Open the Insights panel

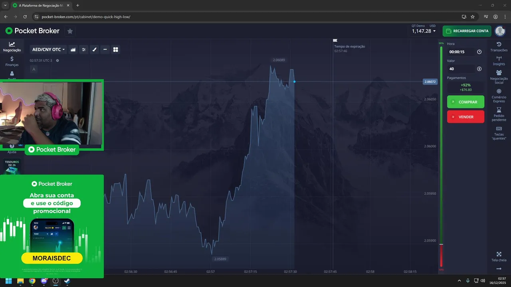point(499,61)
